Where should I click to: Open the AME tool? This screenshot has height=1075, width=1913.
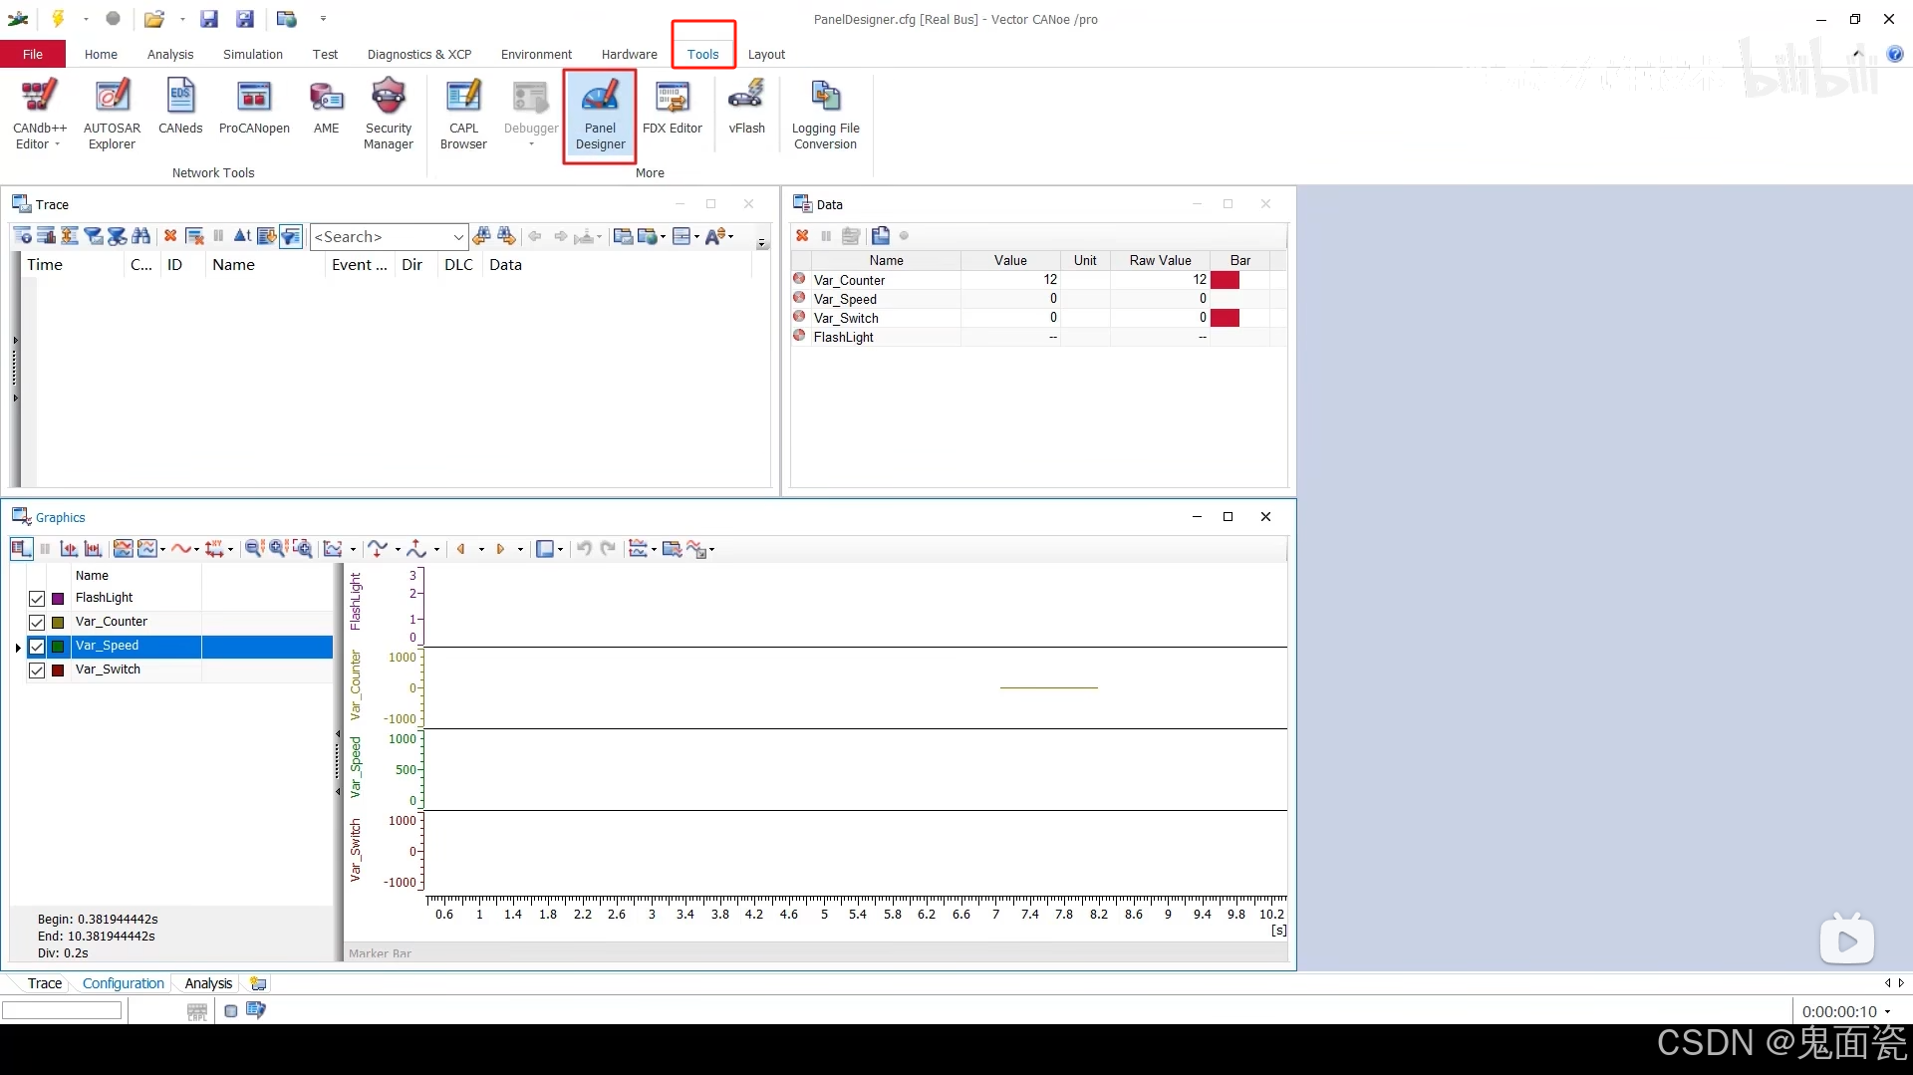(326, 108)
